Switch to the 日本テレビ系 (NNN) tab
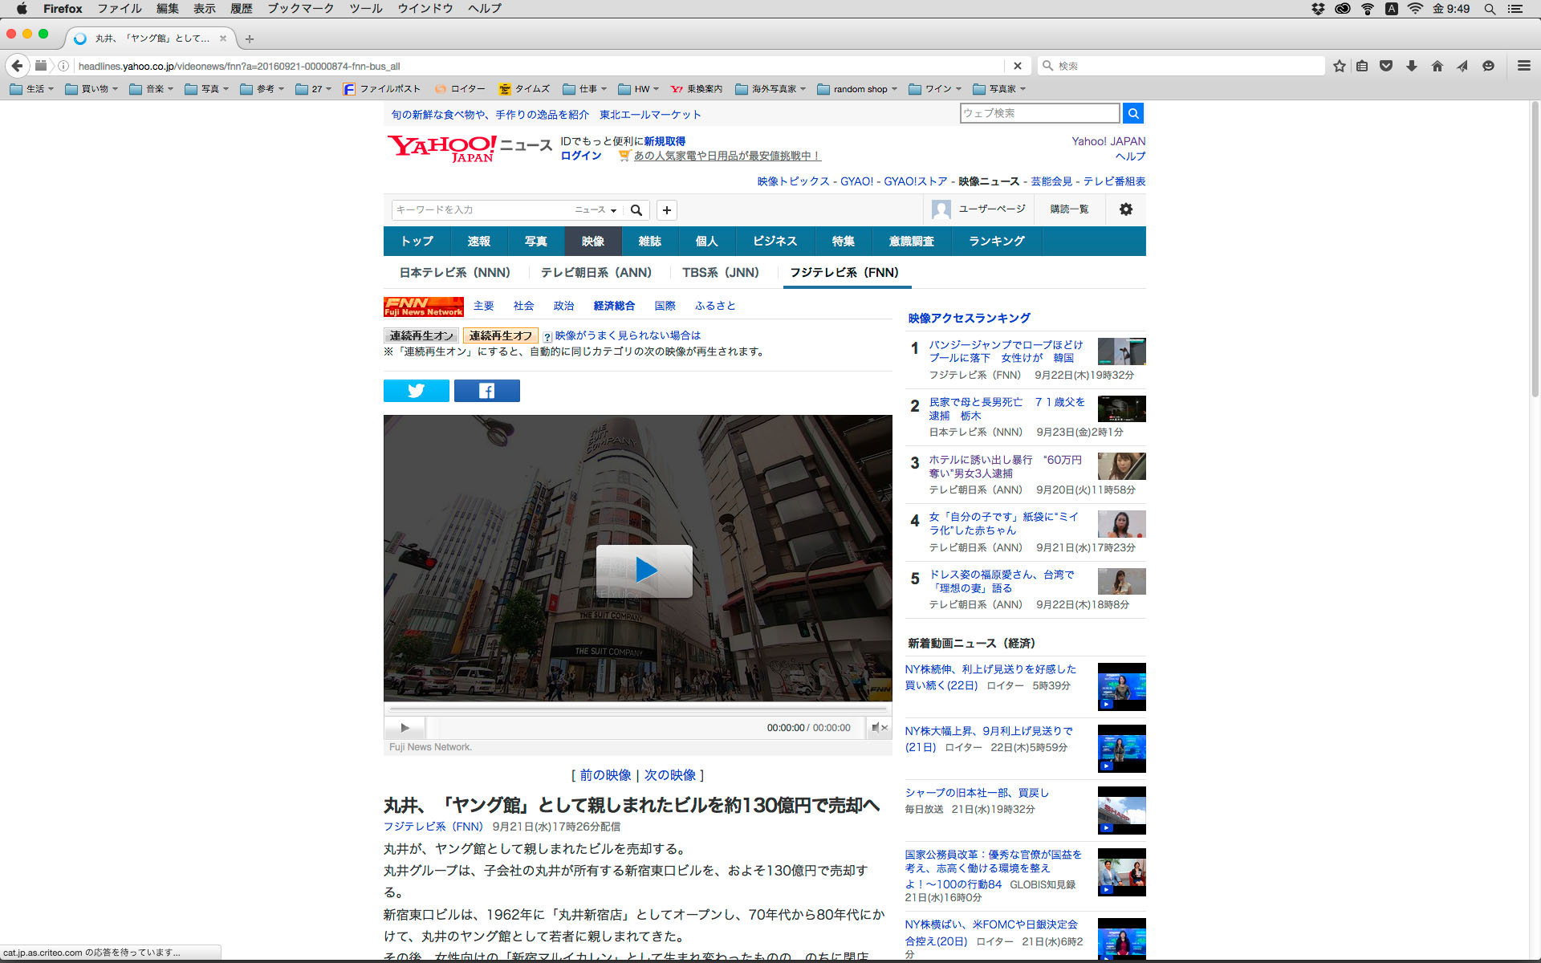The height and width of the screenshot is (963, 1541). click(x=454, y=273)
